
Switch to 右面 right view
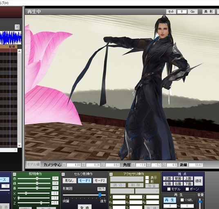[x=178, y=184]
